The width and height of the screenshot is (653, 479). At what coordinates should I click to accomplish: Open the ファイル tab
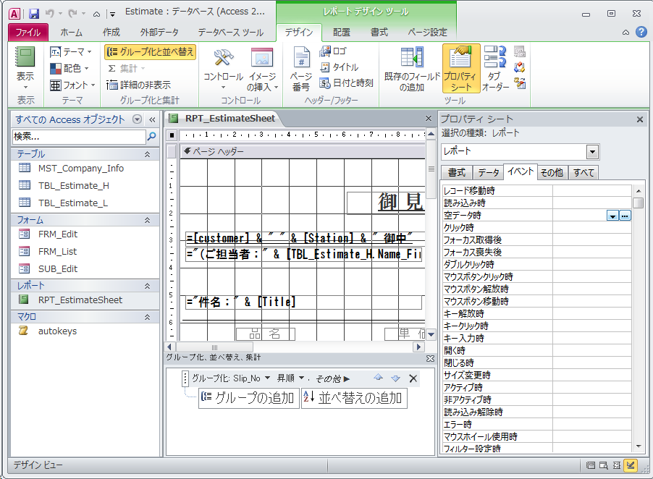(x=28, y=32)
